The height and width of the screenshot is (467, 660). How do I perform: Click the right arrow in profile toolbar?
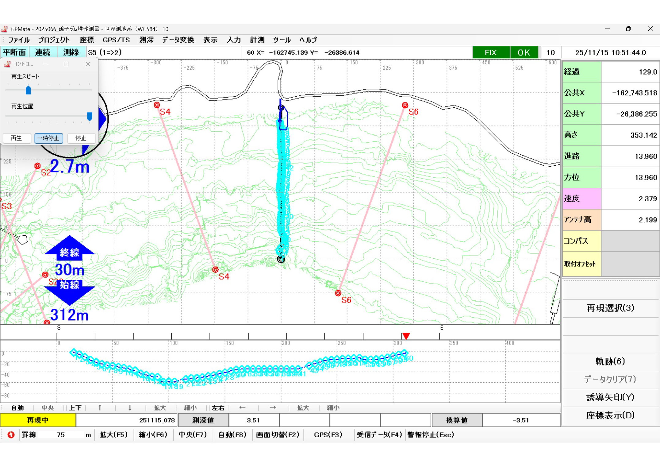[x=273, y=408]
